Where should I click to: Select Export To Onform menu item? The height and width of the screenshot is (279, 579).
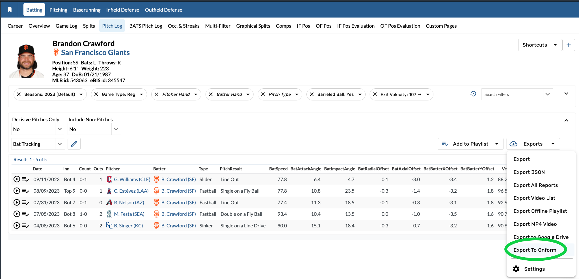tap(535, 250)
